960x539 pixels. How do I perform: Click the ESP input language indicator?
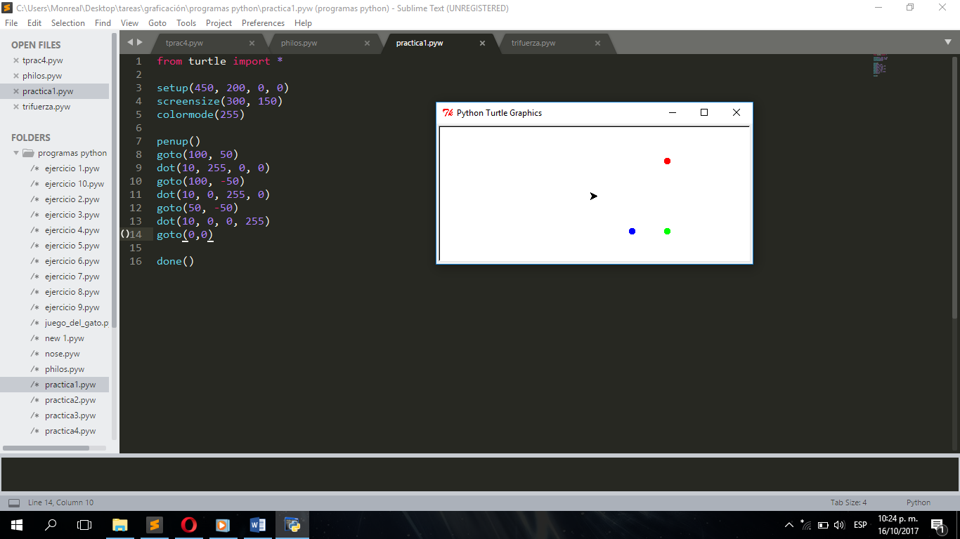[860, 525]
